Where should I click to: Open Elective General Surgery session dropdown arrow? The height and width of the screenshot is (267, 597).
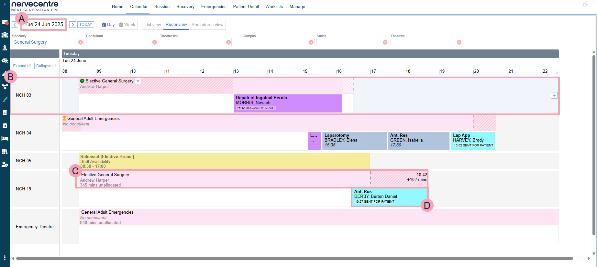tap(138, 81)
